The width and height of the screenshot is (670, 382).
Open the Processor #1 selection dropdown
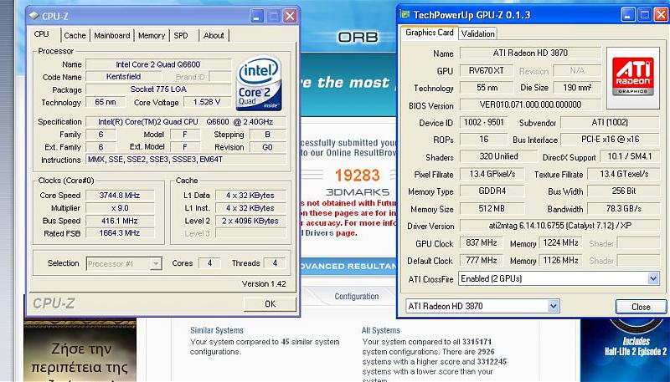coord(124,264)
